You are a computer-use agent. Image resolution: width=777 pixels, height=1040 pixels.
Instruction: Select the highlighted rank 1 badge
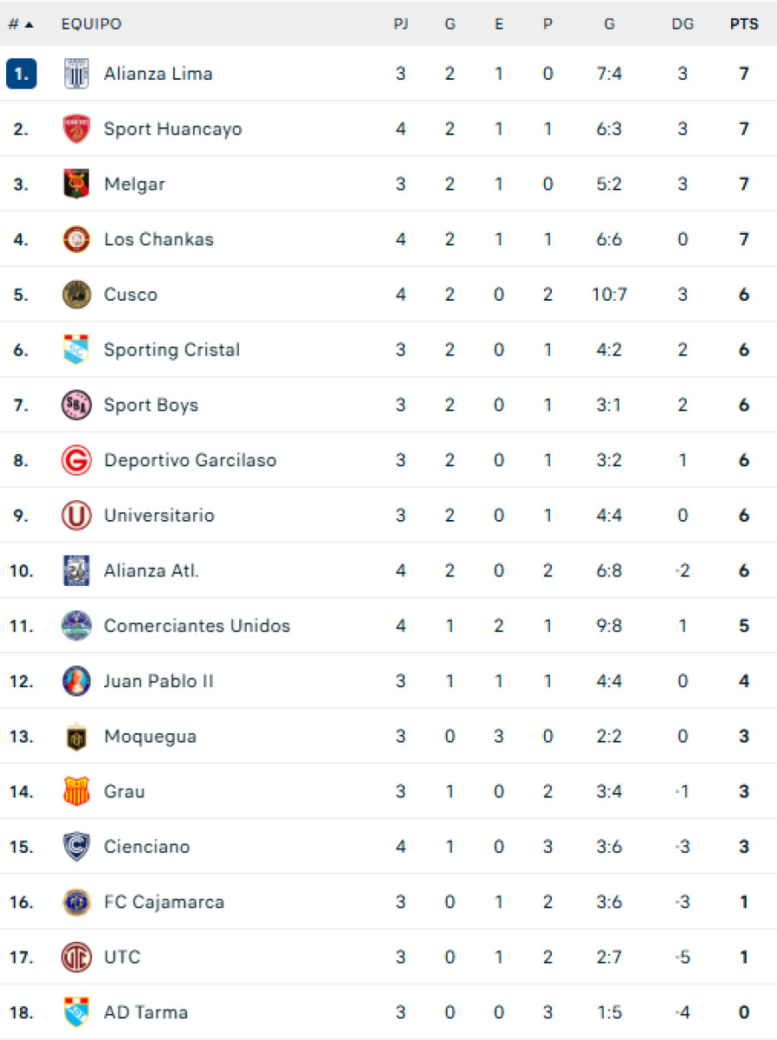21,74
